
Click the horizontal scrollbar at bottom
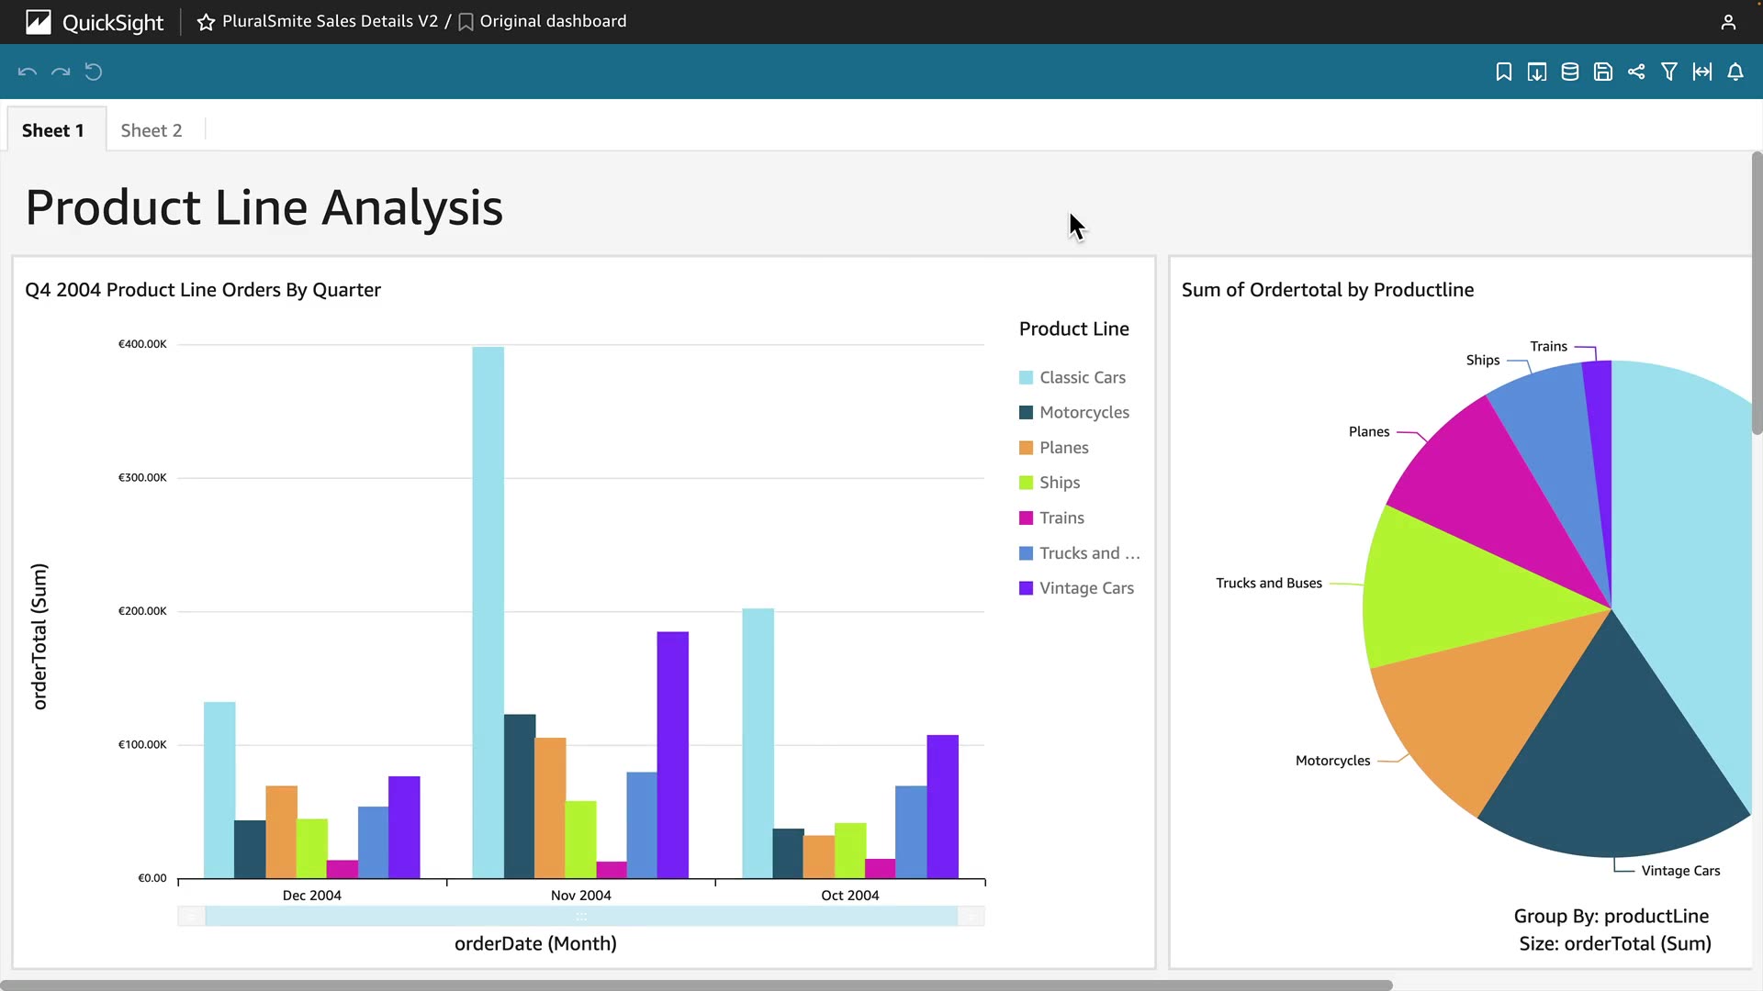coord(698,985)
